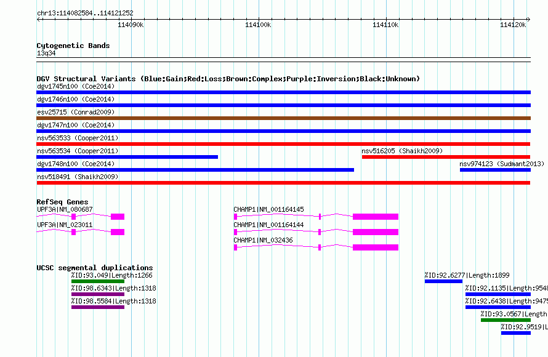Click dgv1747n100 (Coe2014) variant label

[x=76, y=125]
